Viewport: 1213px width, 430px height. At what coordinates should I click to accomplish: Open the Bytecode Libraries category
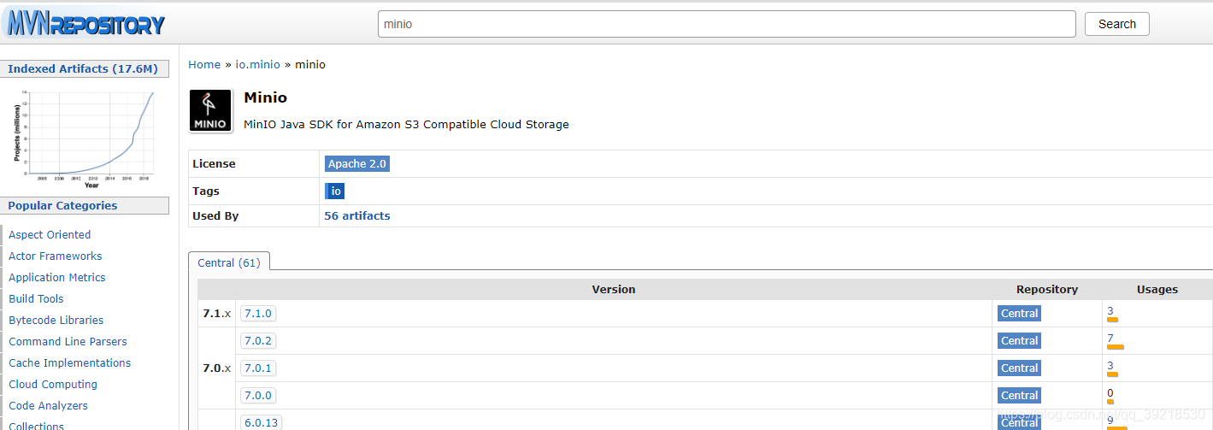[x=56, y=320]
